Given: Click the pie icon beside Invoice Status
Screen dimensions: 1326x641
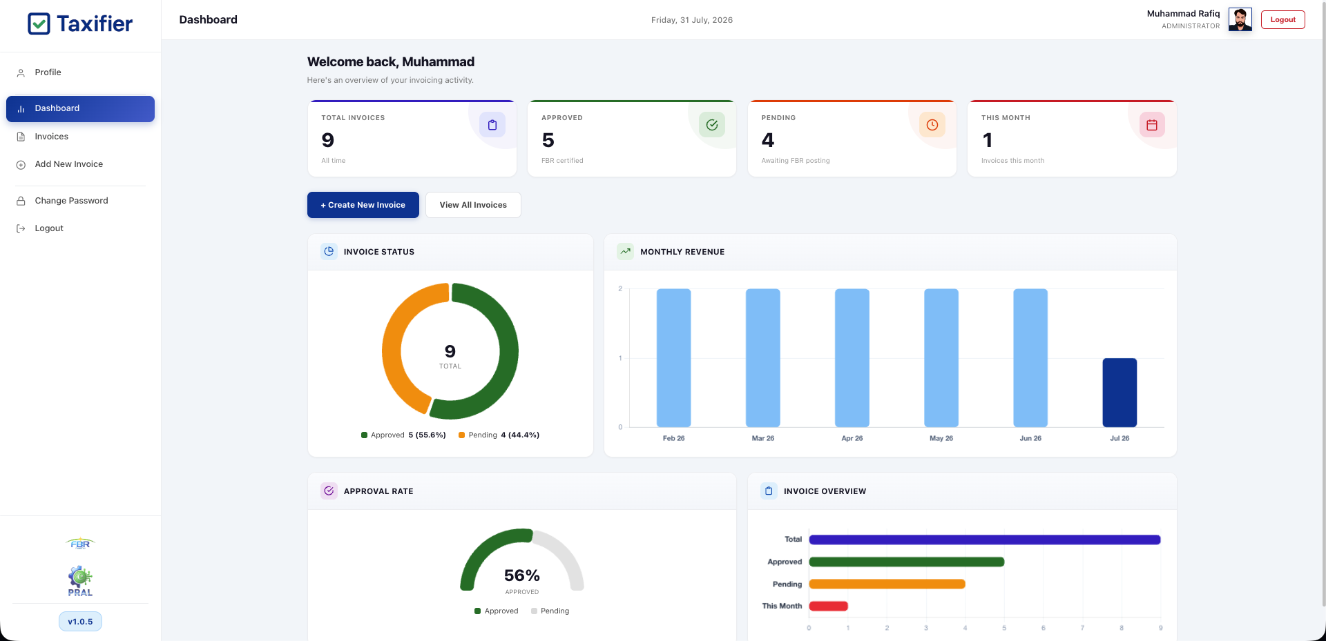Looking at the screenshot, I should click(x=329, y=251).
